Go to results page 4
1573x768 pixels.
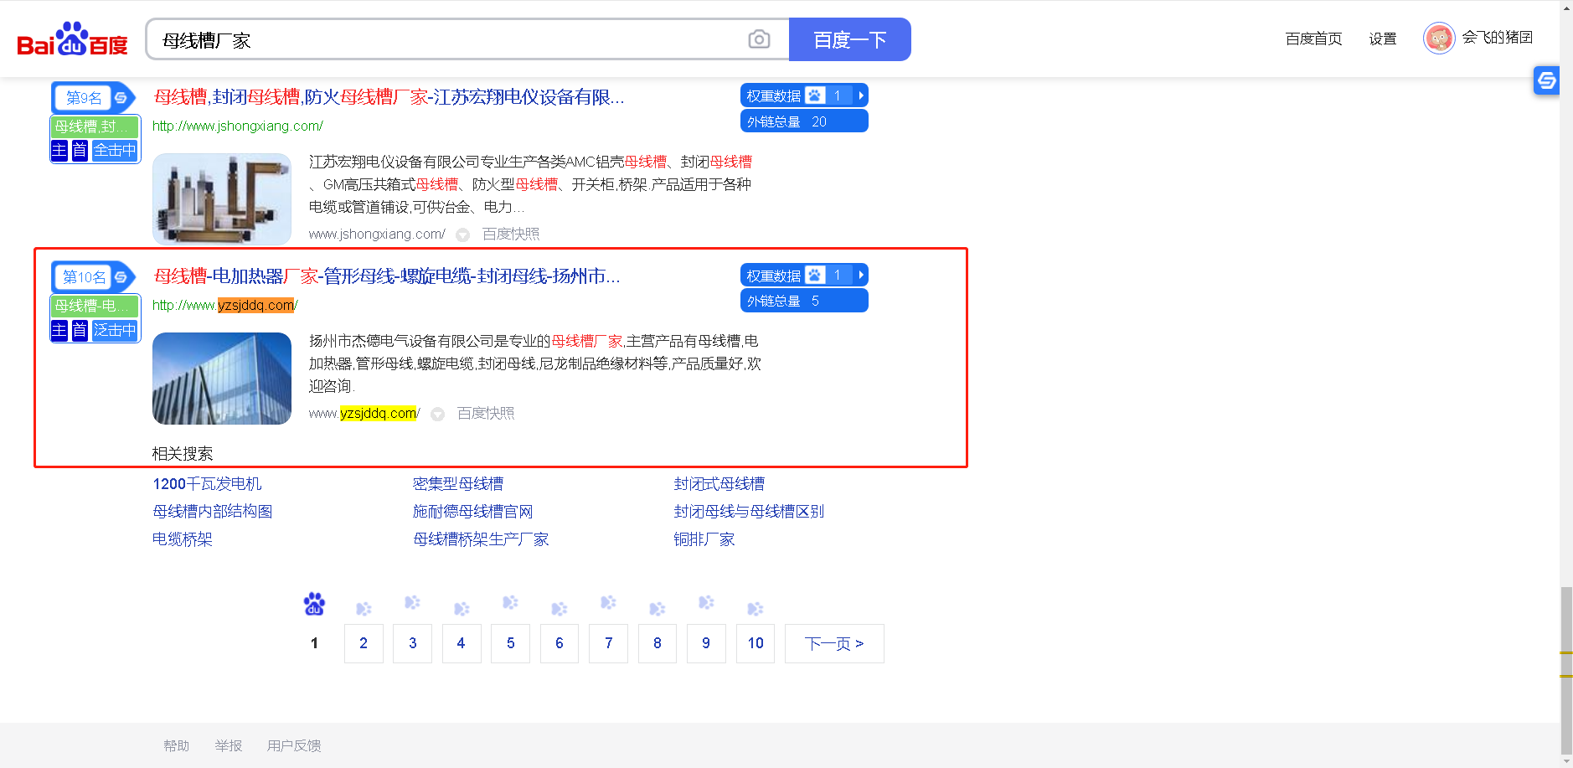pos(462,643)
